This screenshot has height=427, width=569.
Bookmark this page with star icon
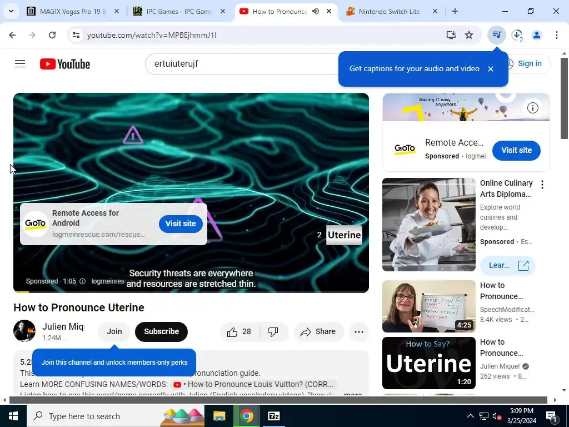[469, 35]
